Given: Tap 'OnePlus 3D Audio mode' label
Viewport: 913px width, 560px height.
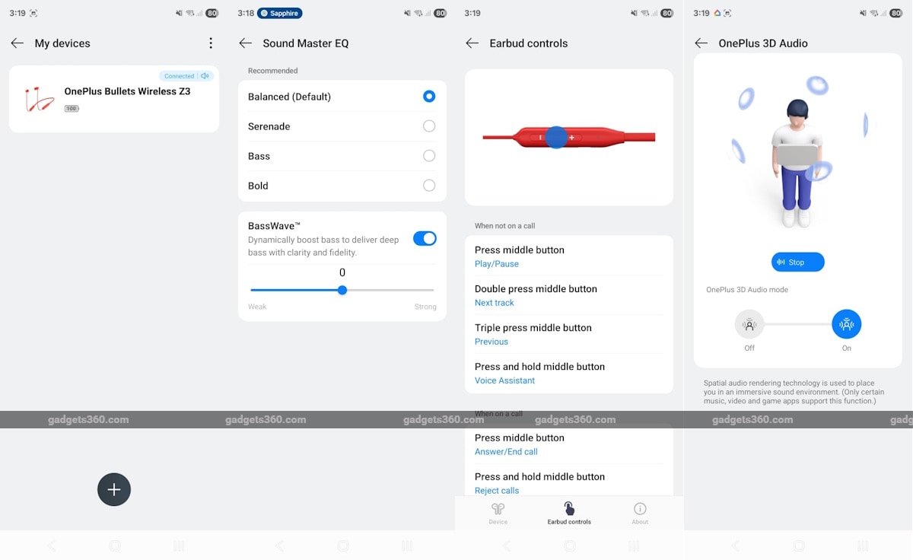Looking at the screenshot, I should pos(747,290).
